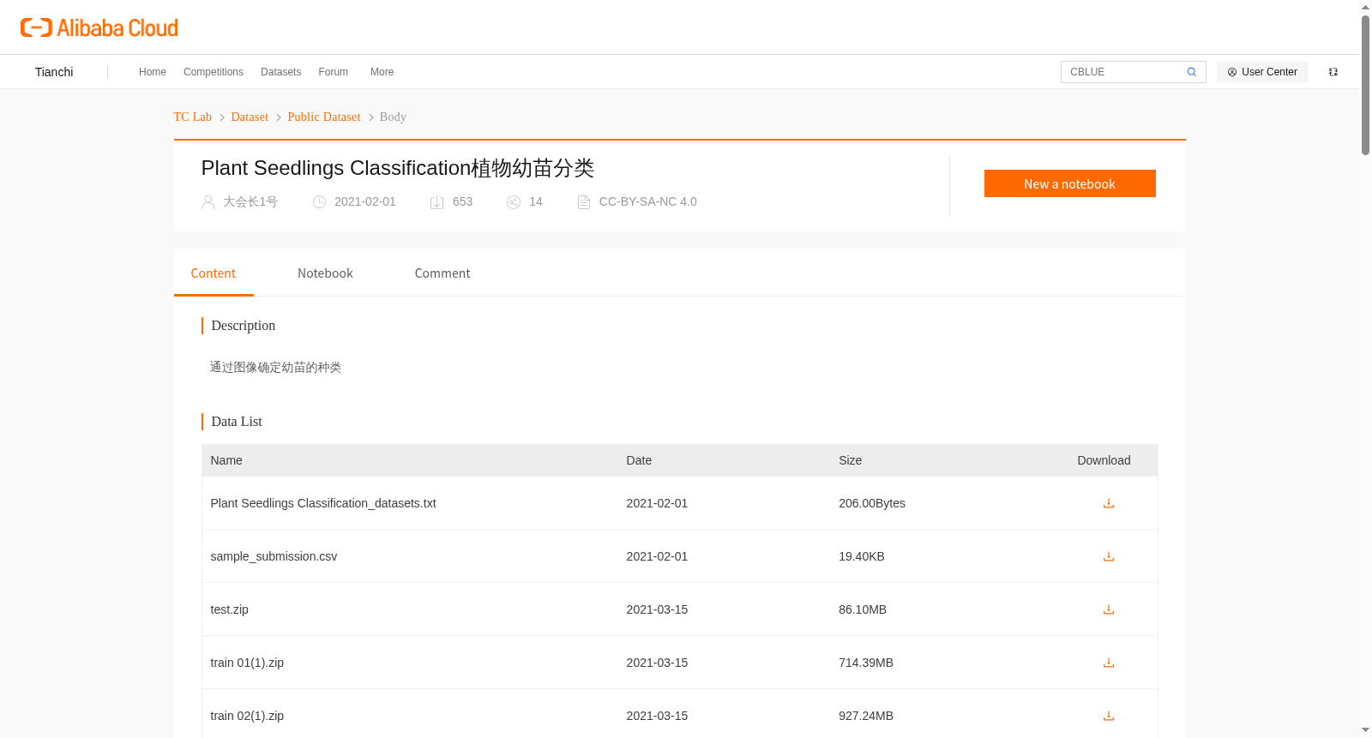Go to TC Lab breadcrumb link
The width and height of the screenshot is (1372, 738).
coord(192,117)
